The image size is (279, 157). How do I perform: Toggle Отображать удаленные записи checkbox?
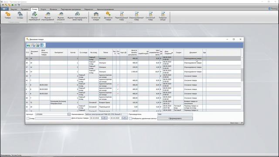tap(130, 118)
